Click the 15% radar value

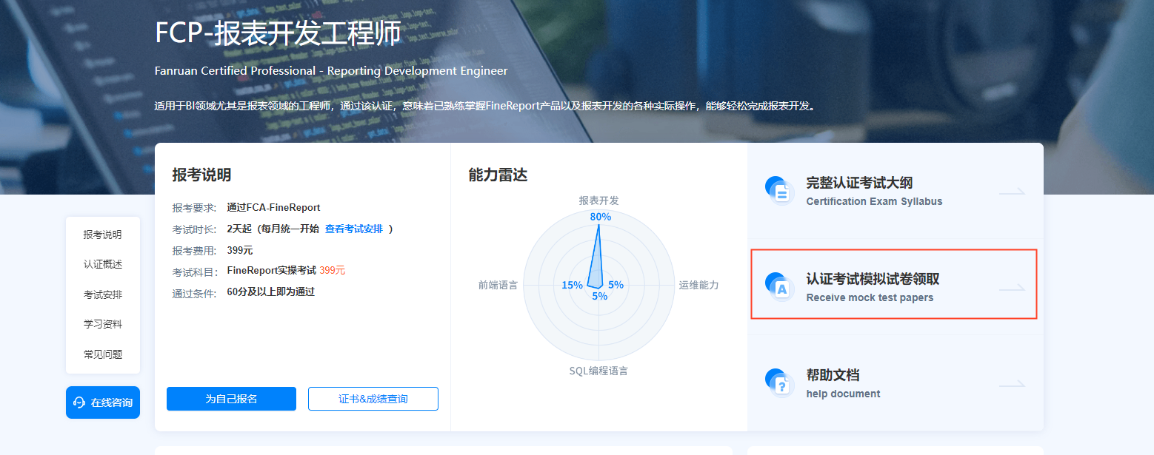click(x=572, y=285)
